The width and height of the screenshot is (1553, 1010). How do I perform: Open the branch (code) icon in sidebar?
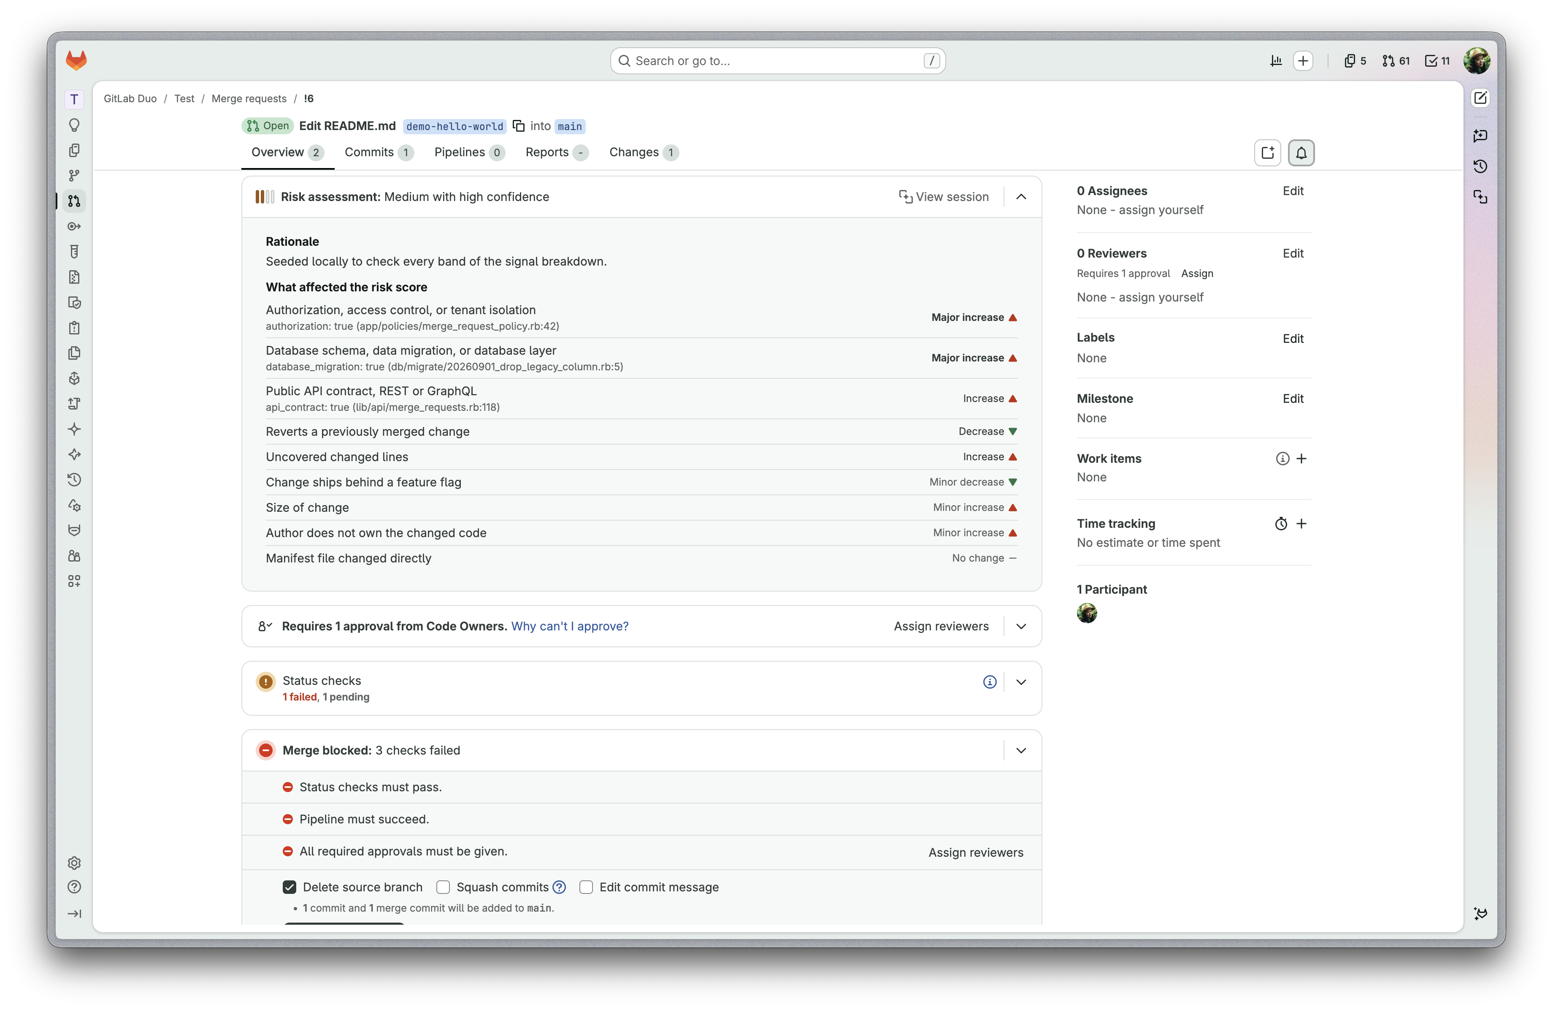(74, 176)
